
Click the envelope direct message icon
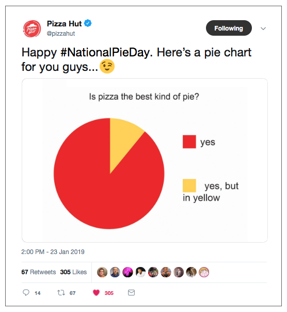coord(131,292)
